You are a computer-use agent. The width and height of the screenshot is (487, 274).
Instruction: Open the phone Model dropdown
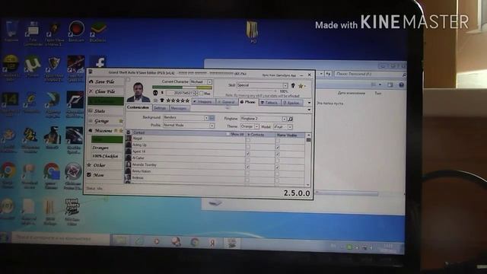click(x=283, y=127)
